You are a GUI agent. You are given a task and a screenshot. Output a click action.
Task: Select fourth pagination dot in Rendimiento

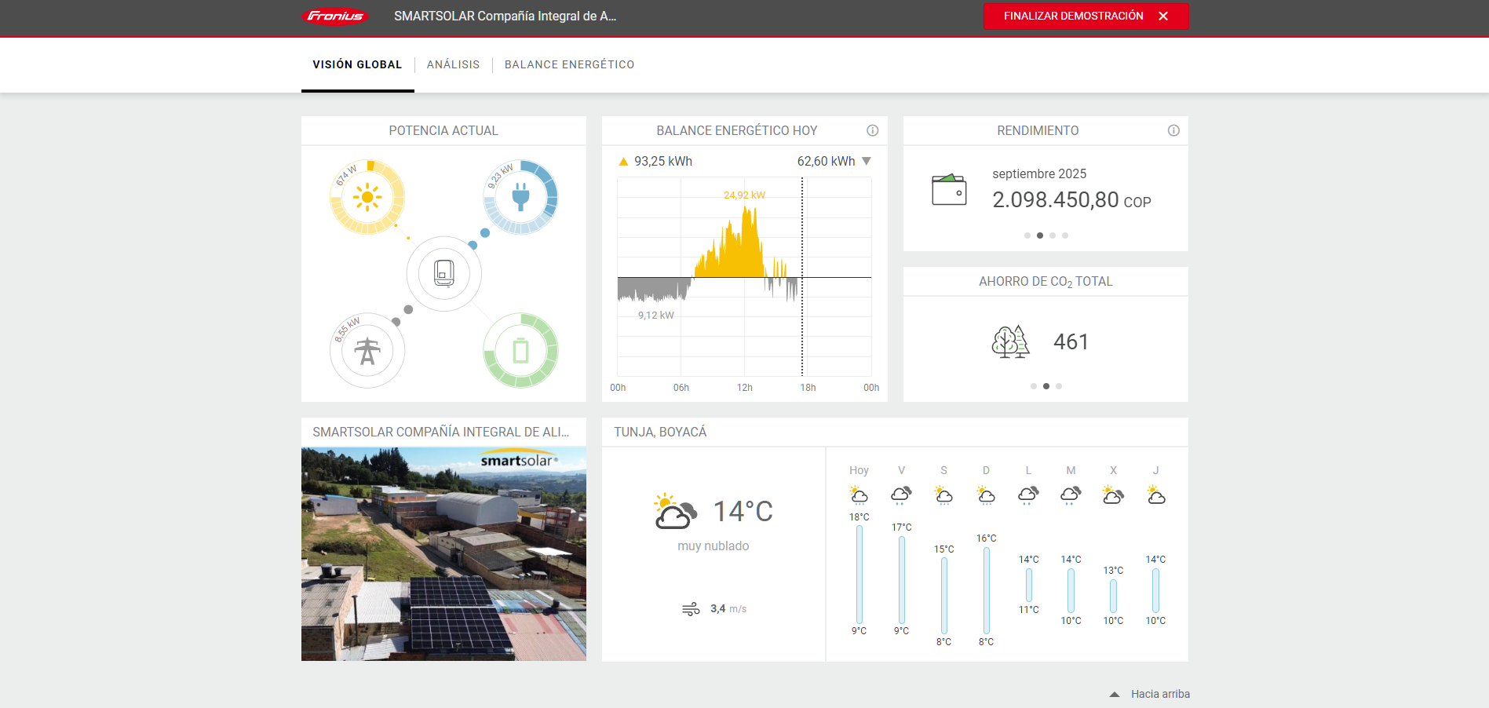click(x=1065, y=235)
